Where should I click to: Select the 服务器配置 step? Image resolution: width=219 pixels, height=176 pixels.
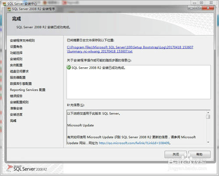coord(18,77)
